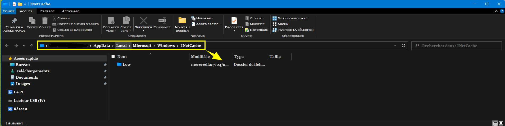Switch to large icons view in status bar
Screen dimensions: 505x126
501,123
